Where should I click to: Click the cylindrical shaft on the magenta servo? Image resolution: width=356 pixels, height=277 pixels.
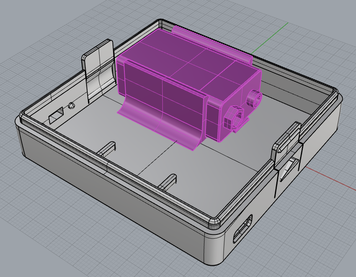tap(254, 99)
